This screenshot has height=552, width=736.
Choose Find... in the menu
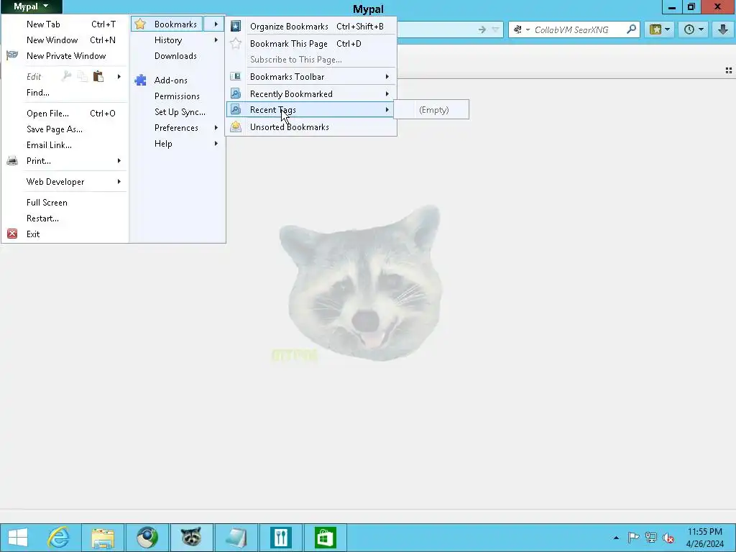tap(65, 93)
